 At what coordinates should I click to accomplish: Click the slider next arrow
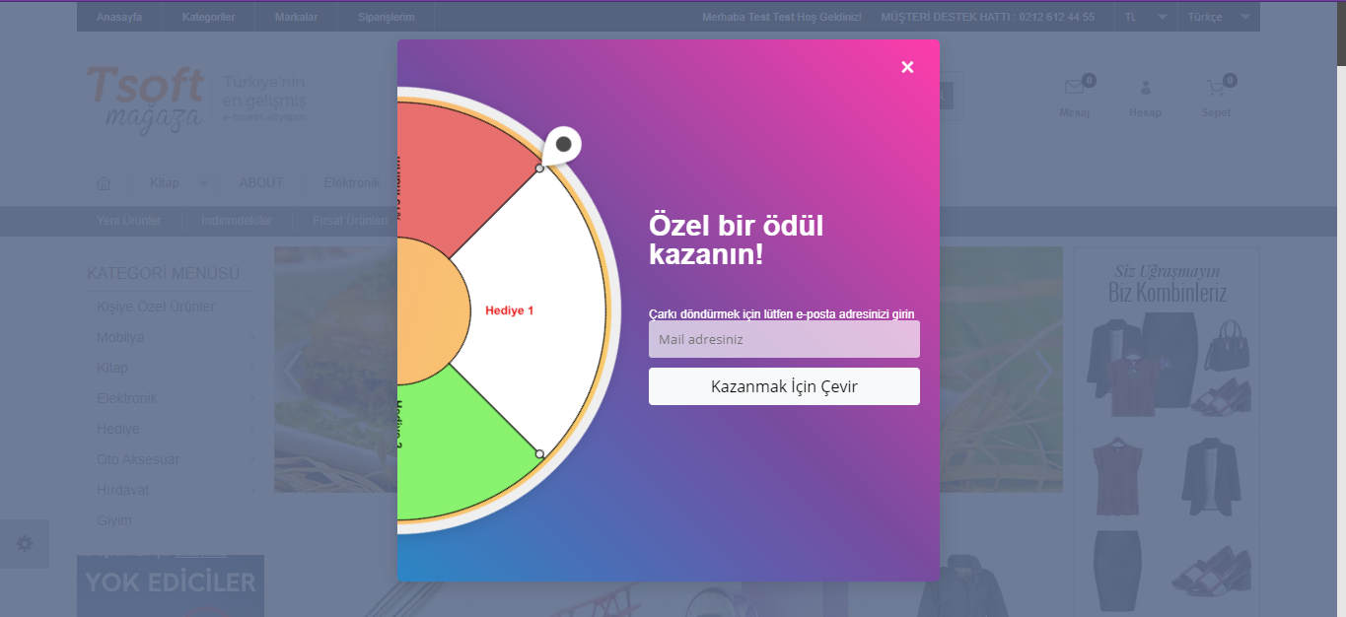pyautogui.click(x=1044, y=368)
